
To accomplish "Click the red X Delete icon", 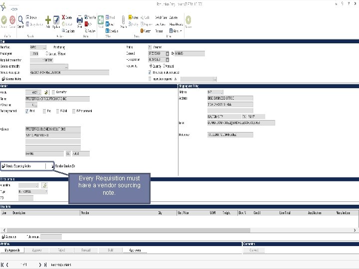I will coord(63,17).
